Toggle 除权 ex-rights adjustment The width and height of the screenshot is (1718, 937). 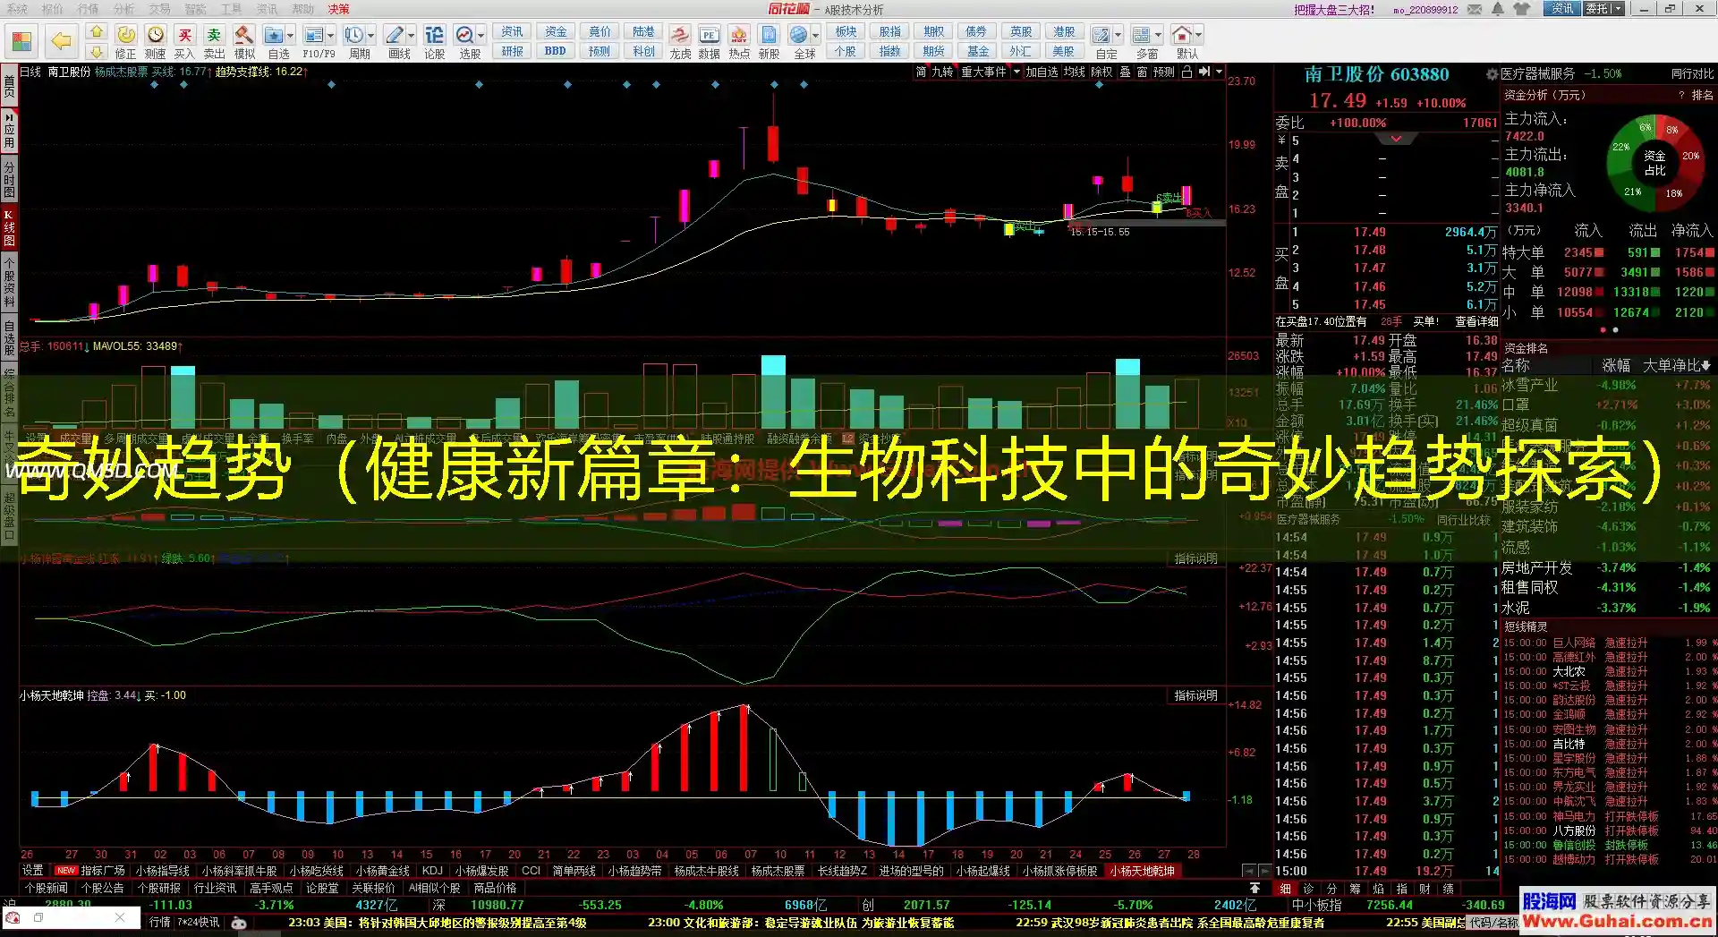click(1101, 72)
